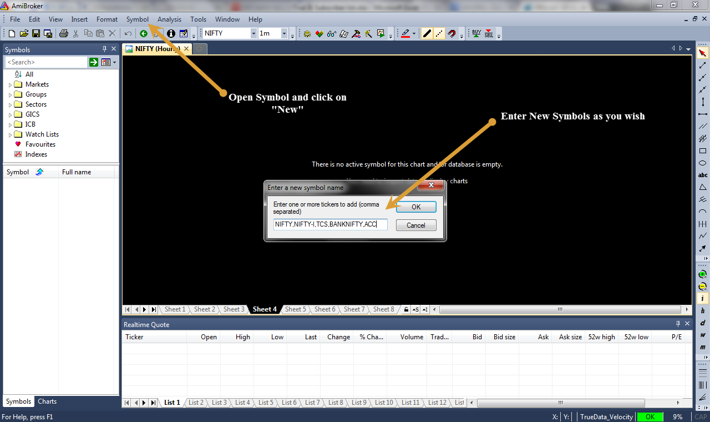This screenshot has width=710, height=422.
Task: Open the Symbol menu
Action: pos(138,19)
